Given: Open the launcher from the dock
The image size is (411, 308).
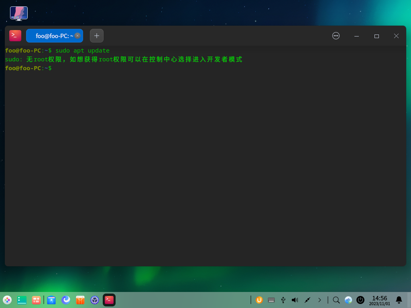Looking at the screenshot, I should coord(7,300).
